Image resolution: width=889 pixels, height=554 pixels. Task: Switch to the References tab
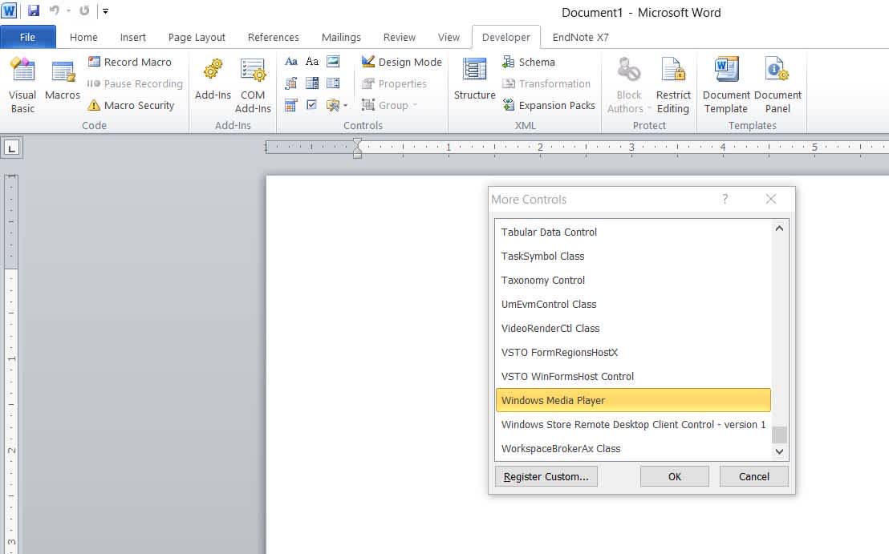point(274,37)
